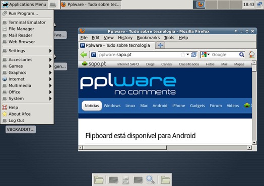The image size is (264, 186).
Task: Click the panel clock showing 18:43
Action: click(x=249, y=5)
